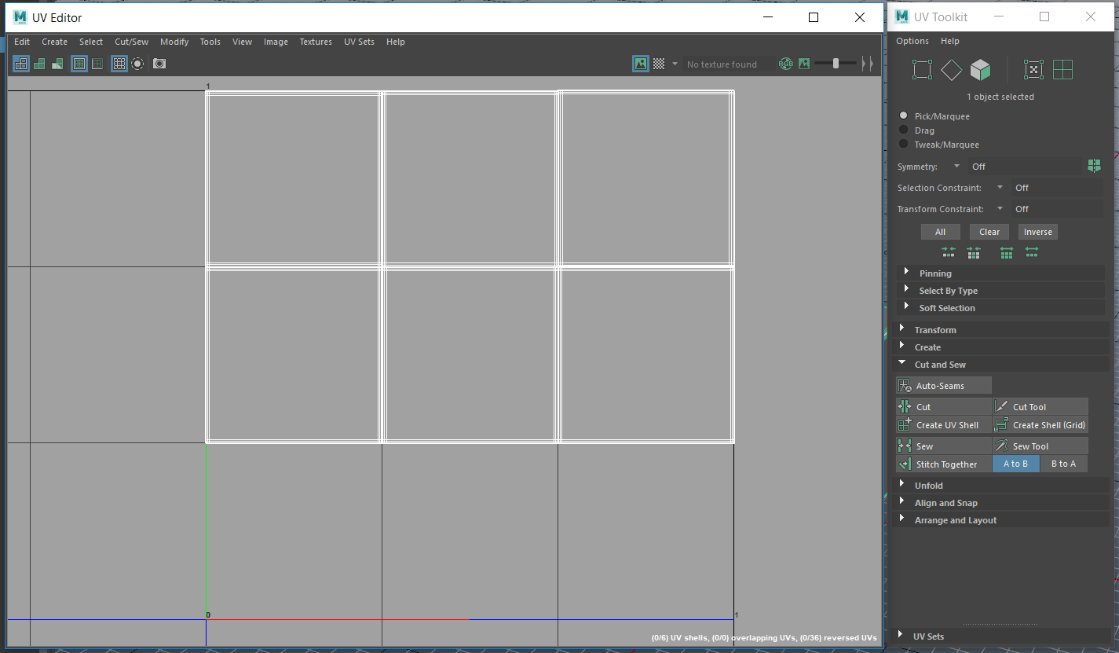Expand the Transform section

(1000, 329)
